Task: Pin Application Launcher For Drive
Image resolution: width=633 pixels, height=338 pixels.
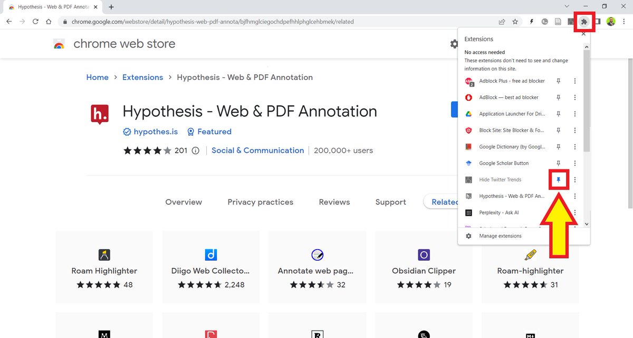Action: [x=559, y=114]
